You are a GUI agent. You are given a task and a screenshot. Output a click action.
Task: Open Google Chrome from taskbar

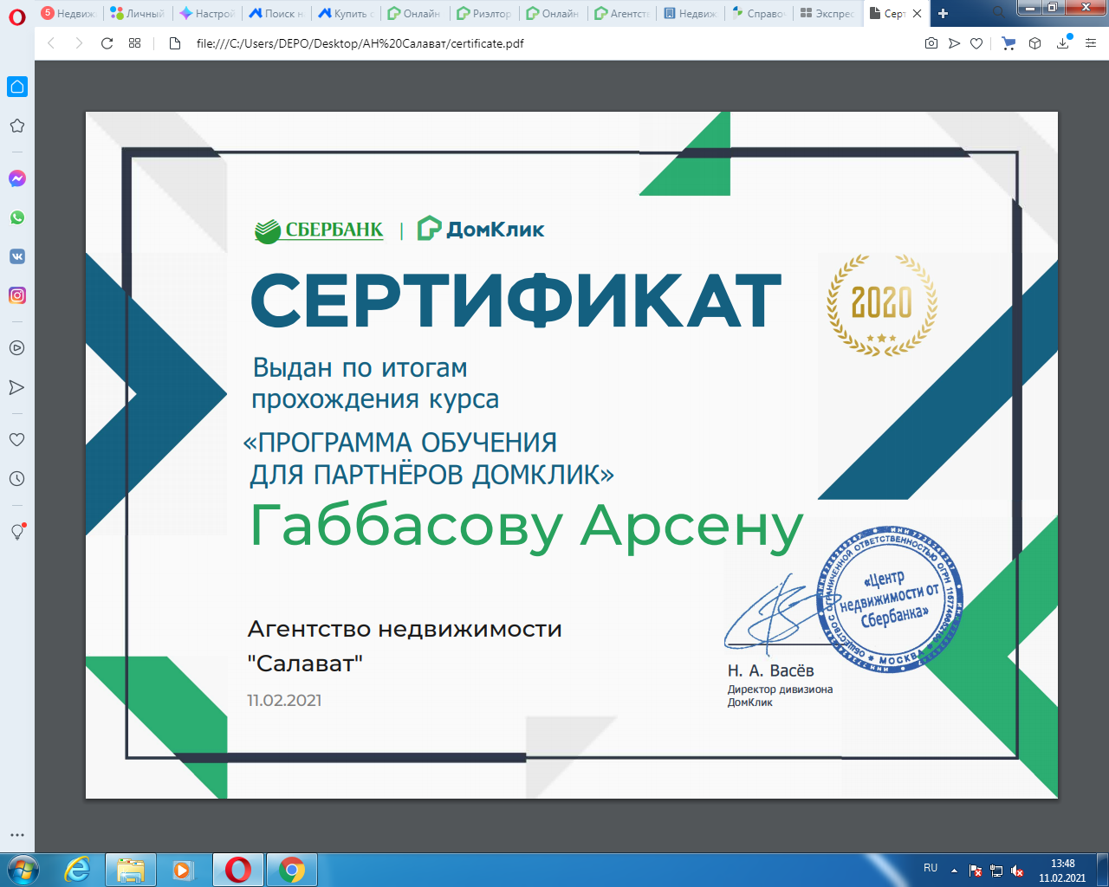[x=292, y=870]
